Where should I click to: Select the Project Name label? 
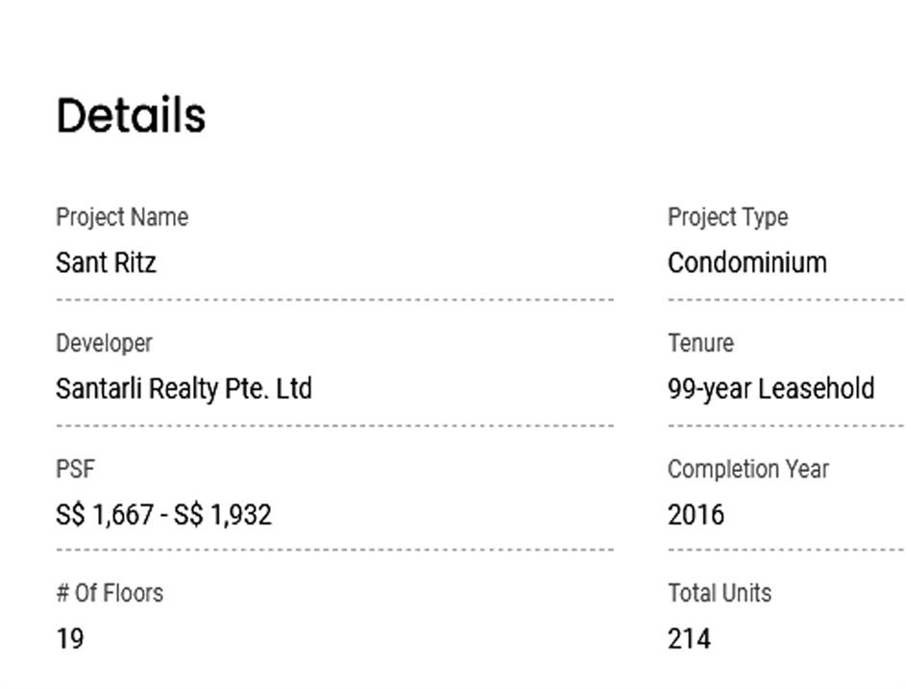(122, 217)
